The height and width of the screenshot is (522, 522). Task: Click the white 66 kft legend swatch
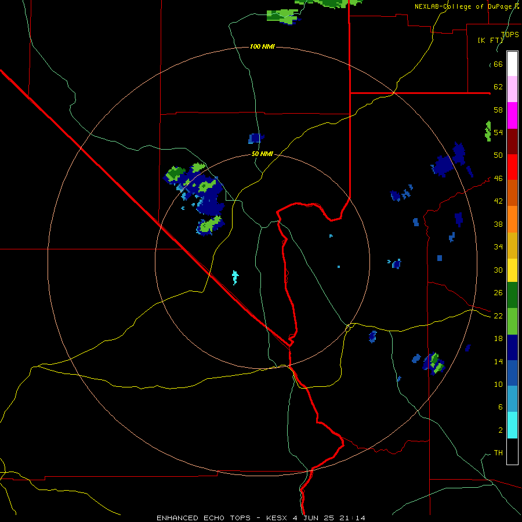512,64
